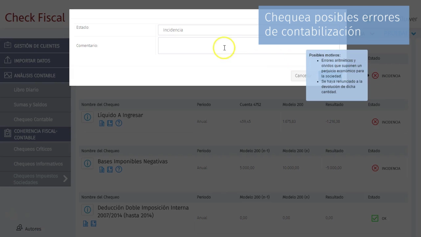Click Análisis Contable chart icon
The image size is (421, 237).
pyautogui.click(x=8, y=75)
